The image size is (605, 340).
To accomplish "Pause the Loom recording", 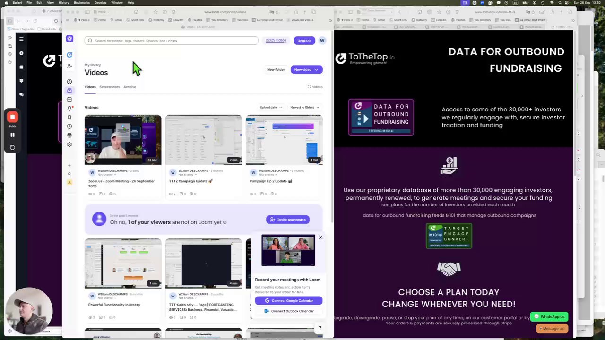I will pos(13,135).
